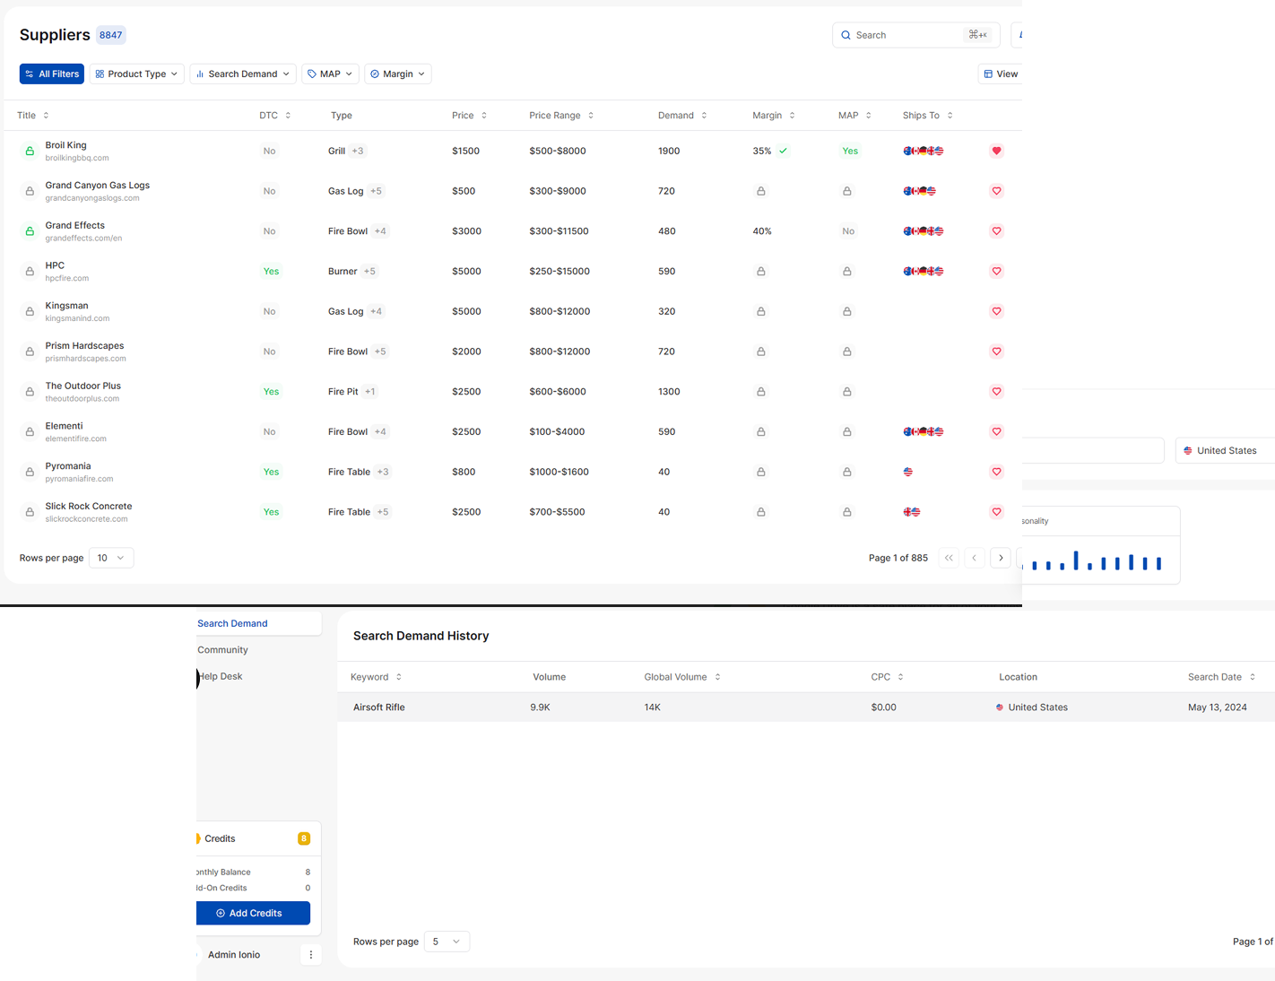Click the tallest bar in the mini chart
The height and width of the screenshot is (981, 1275).
(x=1076, y=560)
